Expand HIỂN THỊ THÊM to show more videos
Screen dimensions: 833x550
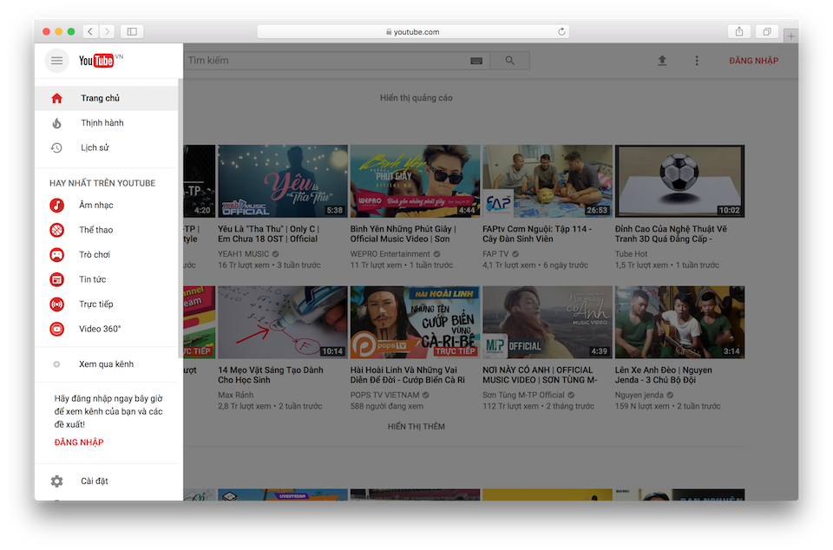click(415, 426)
